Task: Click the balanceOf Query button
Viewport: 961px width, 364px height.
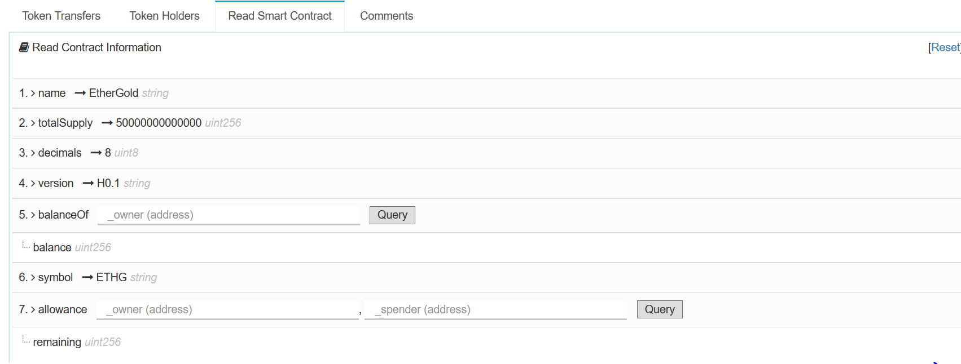Action: tap(392, 215)
